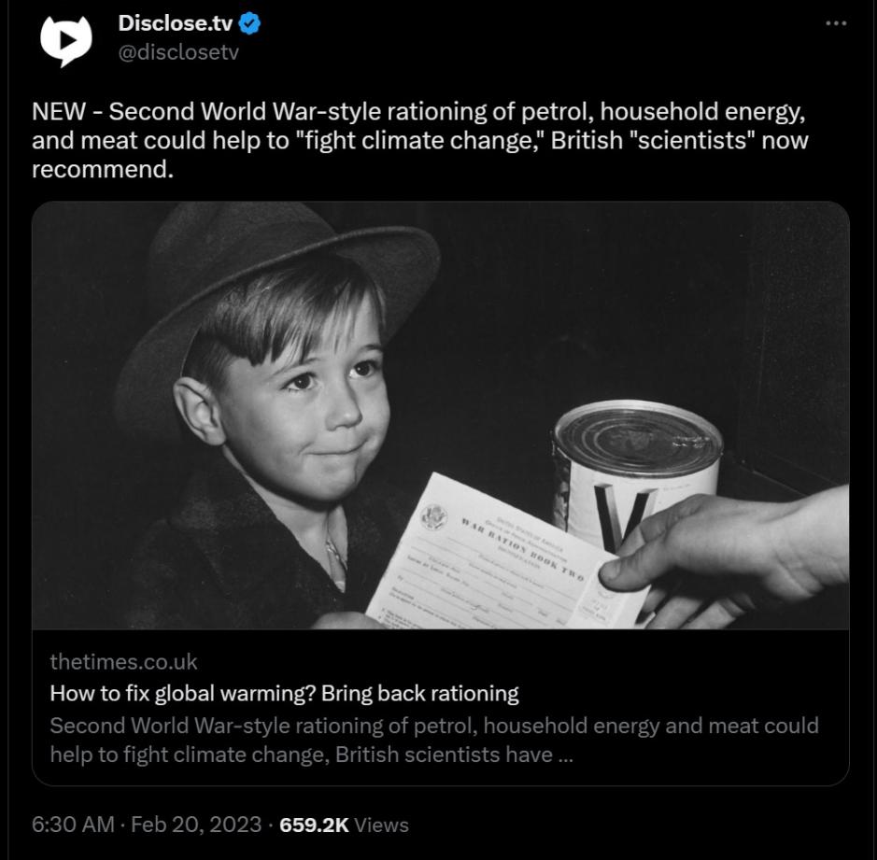Open headline 'How to fix global warming?'
877x860 pixels.
pyautogui.click(x=284, y=693)
